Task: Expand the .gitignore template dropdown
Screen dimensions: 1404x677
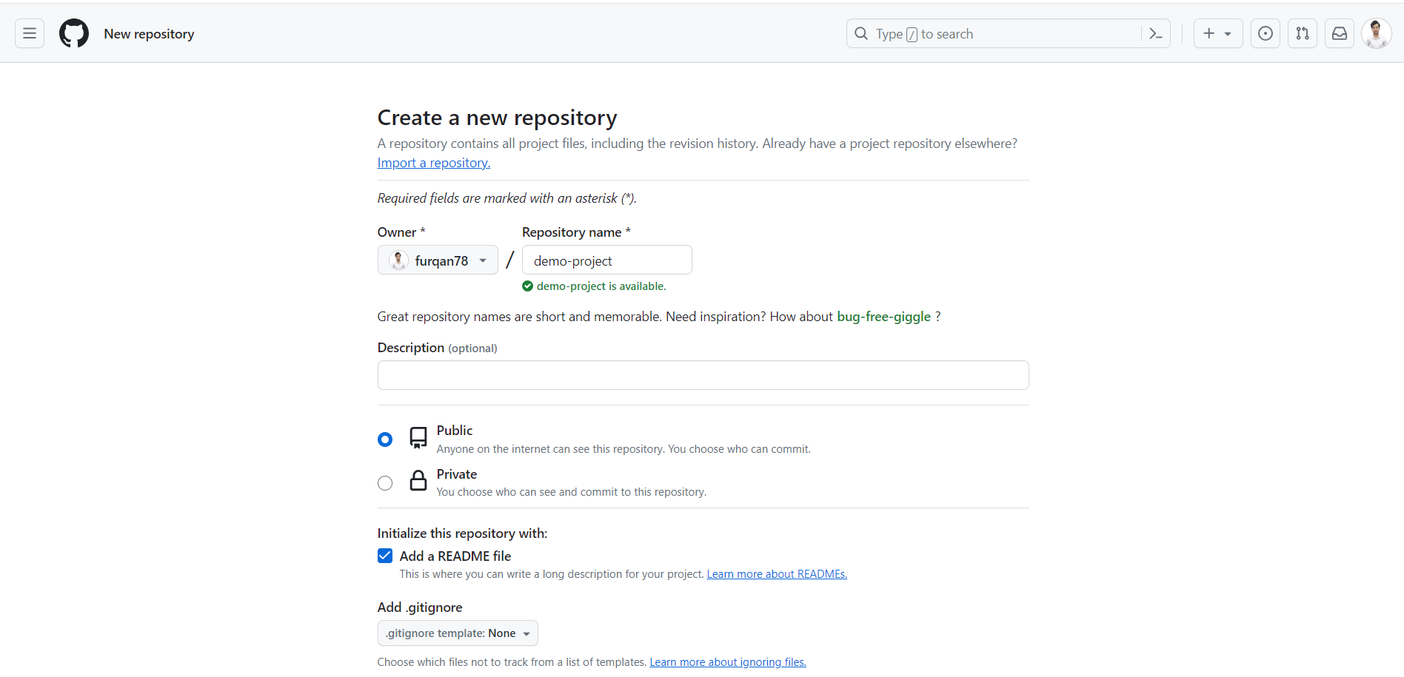Action: (458, 633)
